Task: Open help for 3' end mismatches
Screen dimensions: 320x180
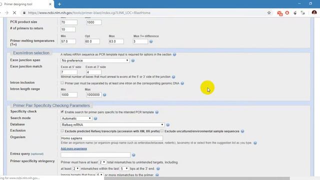Action: pos(158,169)
